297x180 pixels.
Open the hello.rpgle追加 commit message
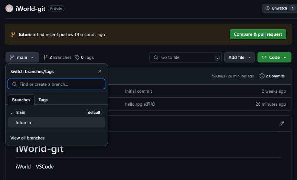140,104
